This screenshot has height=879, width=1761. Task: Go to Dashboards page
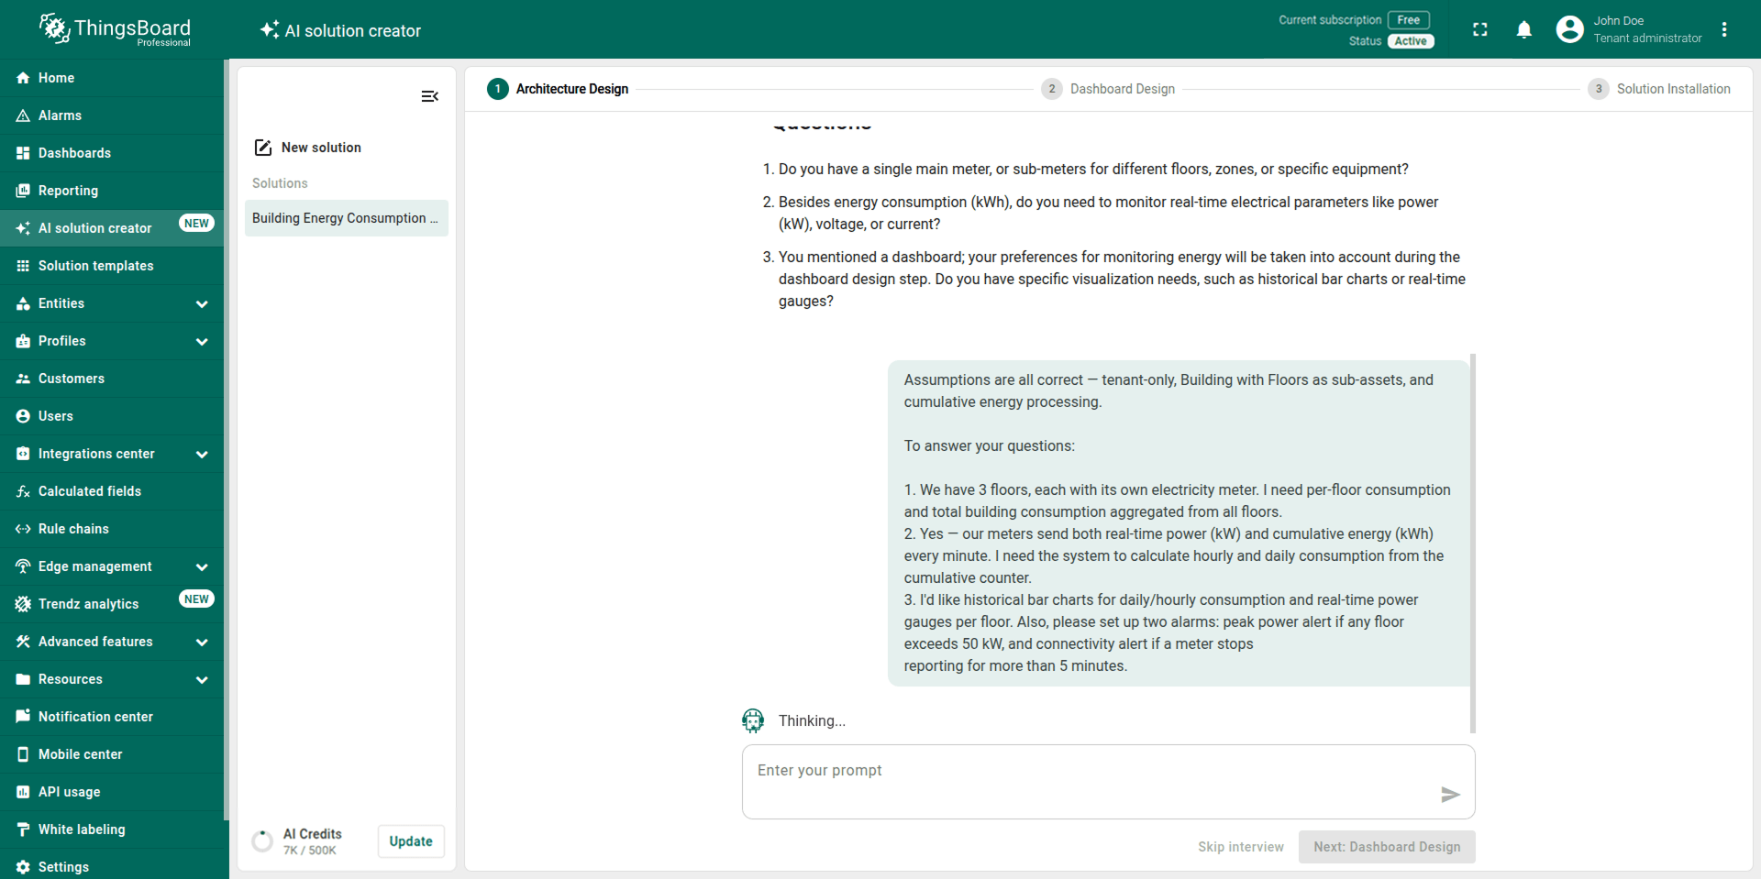(x=74, y=153)
